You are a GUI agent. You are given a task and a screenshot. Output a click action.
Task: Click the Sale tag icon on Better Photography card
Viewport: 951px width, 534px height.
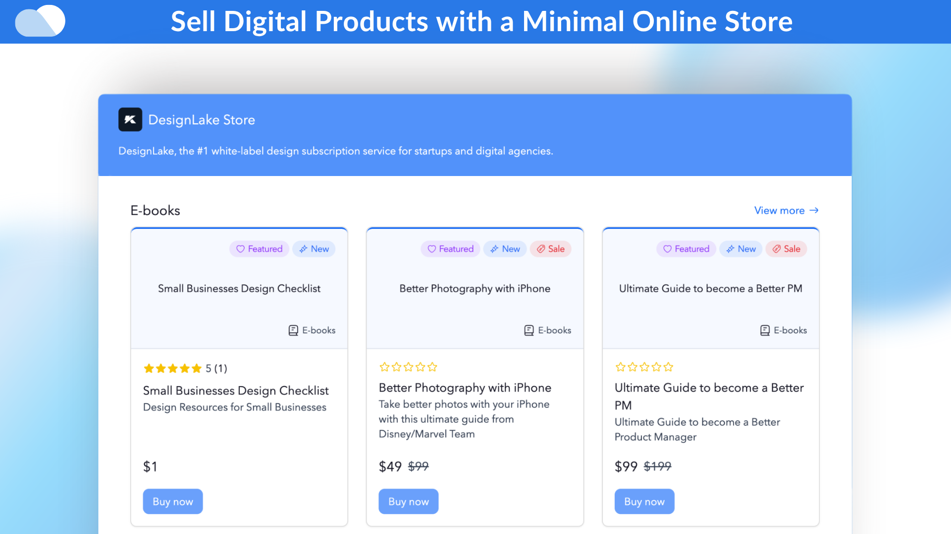[x=541, y=249]
